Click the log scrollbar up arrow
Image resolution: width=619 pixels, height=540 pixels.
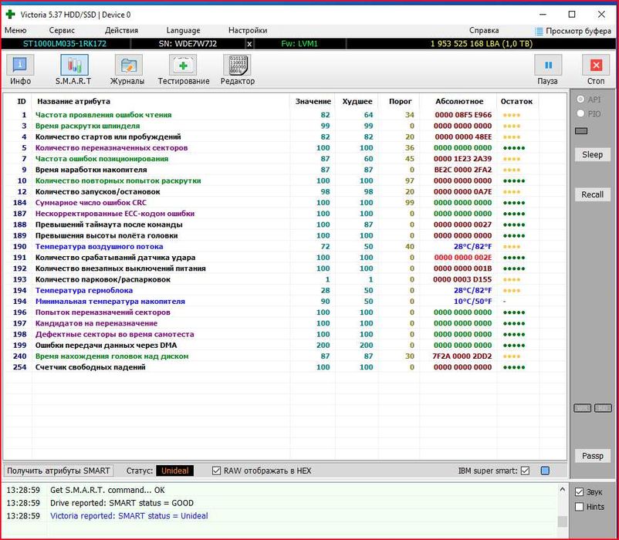pos(563,490)
